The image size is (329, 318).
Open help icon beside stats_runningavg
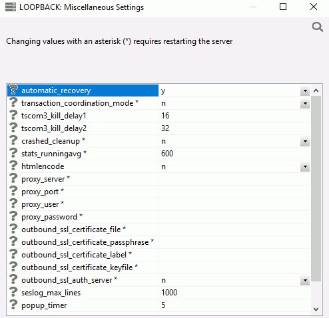tap(13, 153)
